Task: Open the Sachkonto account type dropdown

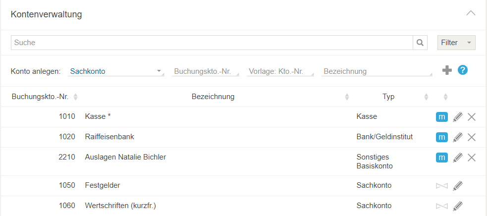Action: [x=116, y=71]
